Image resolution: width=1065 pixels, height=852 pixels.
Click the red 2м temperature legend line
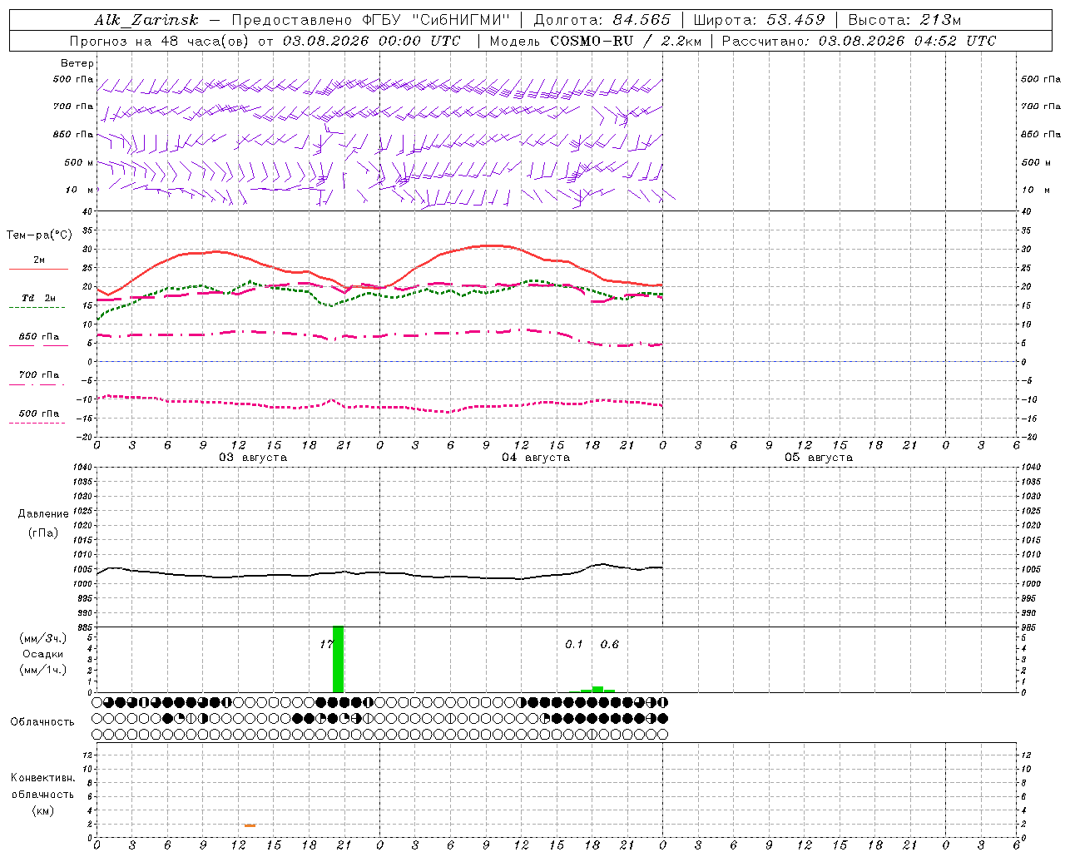click(38, 269)
